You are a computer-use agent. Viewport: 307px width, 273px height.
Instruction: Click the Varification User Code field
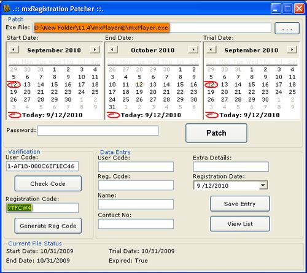(x=42, y=166)
